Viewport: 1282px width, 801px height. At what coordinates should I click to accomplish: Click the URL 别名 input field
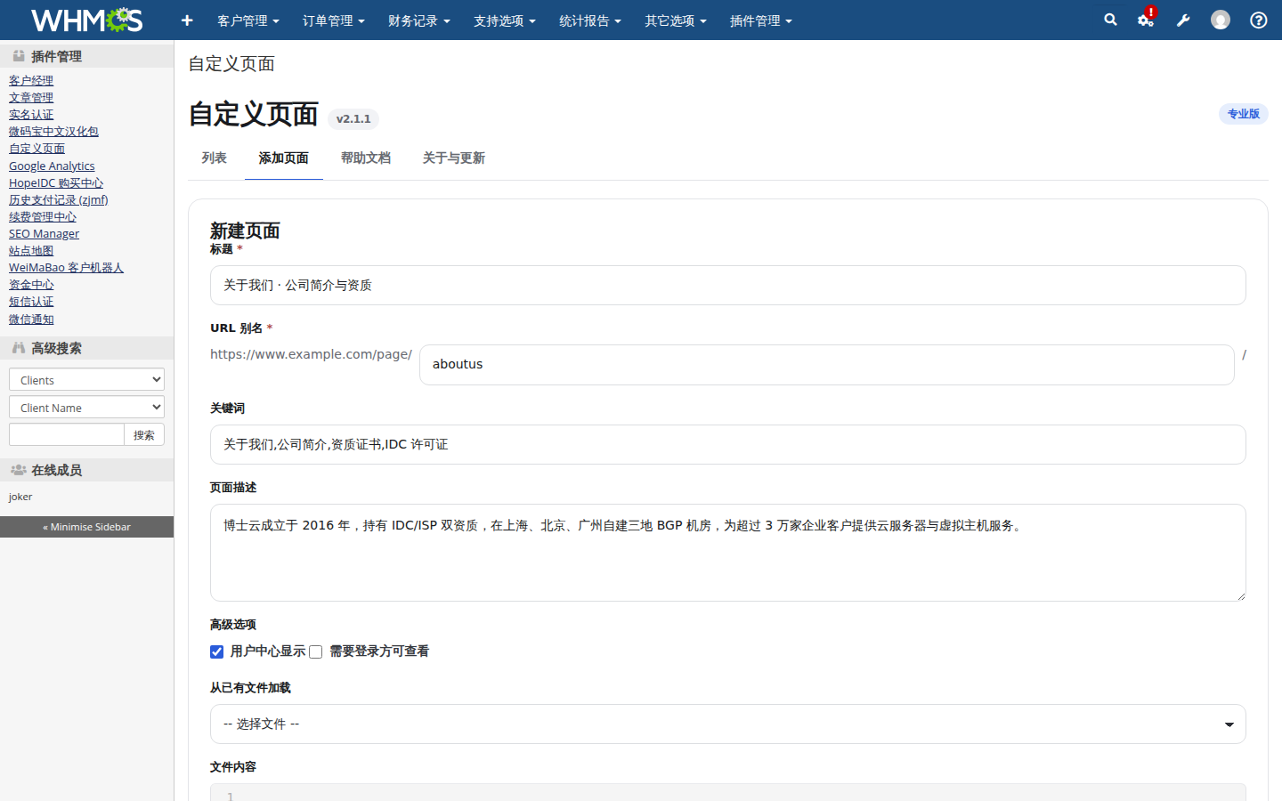tap(827, 365)
